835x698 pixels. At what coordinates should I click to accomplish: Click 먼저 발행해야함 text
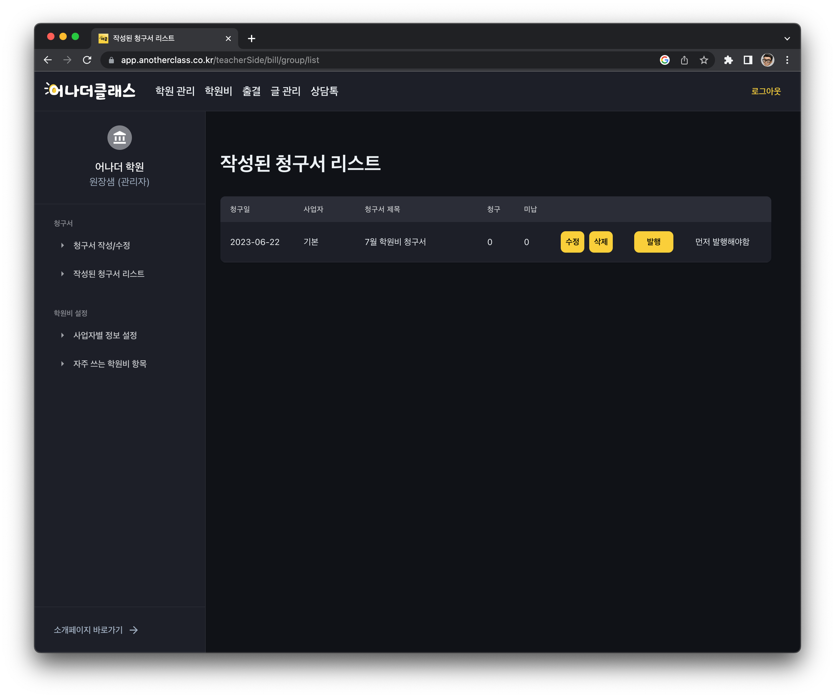(x=722, y=242)
